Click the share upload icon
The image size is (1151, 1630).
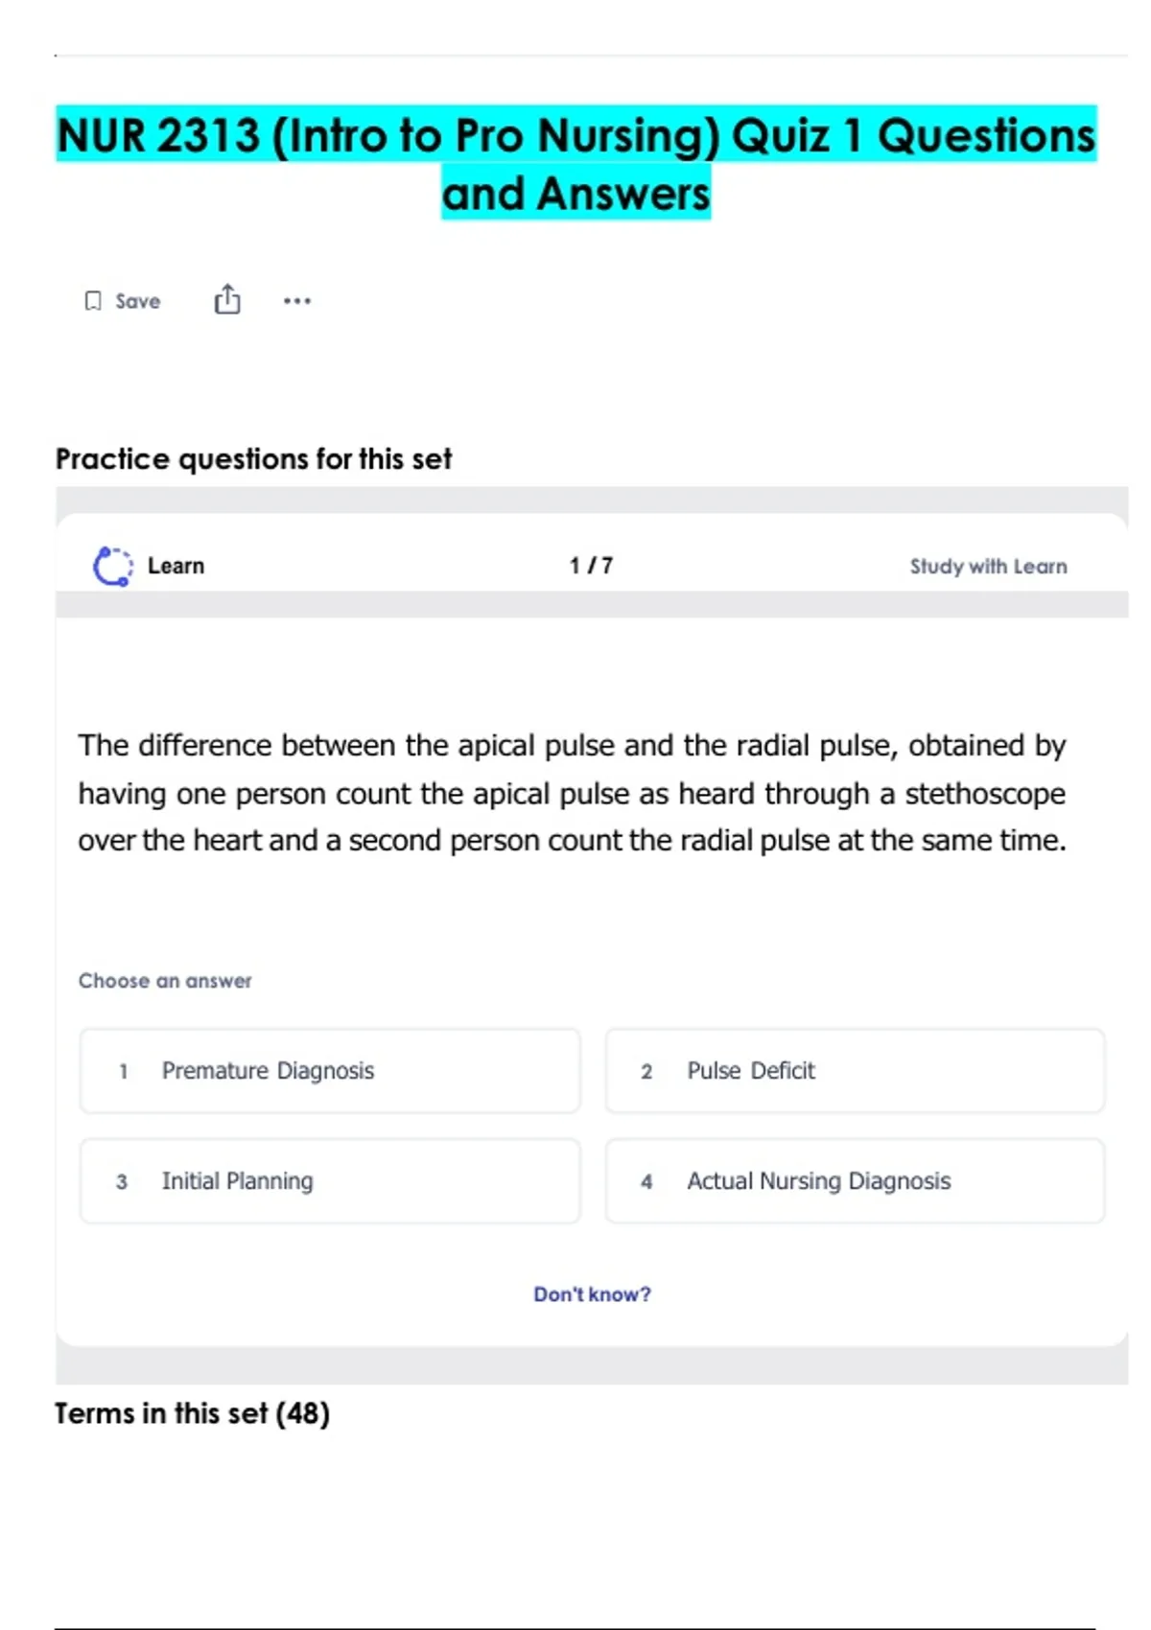pyautogui.click(x=227, y=300)
